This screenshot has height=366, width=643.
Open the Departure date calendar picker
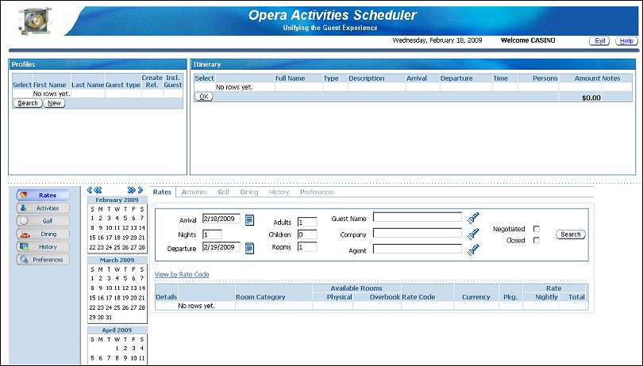tap(249, 248)
